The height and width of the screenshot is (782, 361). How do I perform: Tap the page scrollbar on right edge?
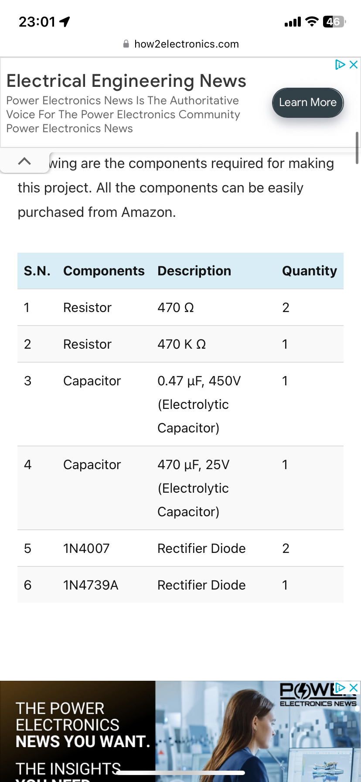(357, 147)
